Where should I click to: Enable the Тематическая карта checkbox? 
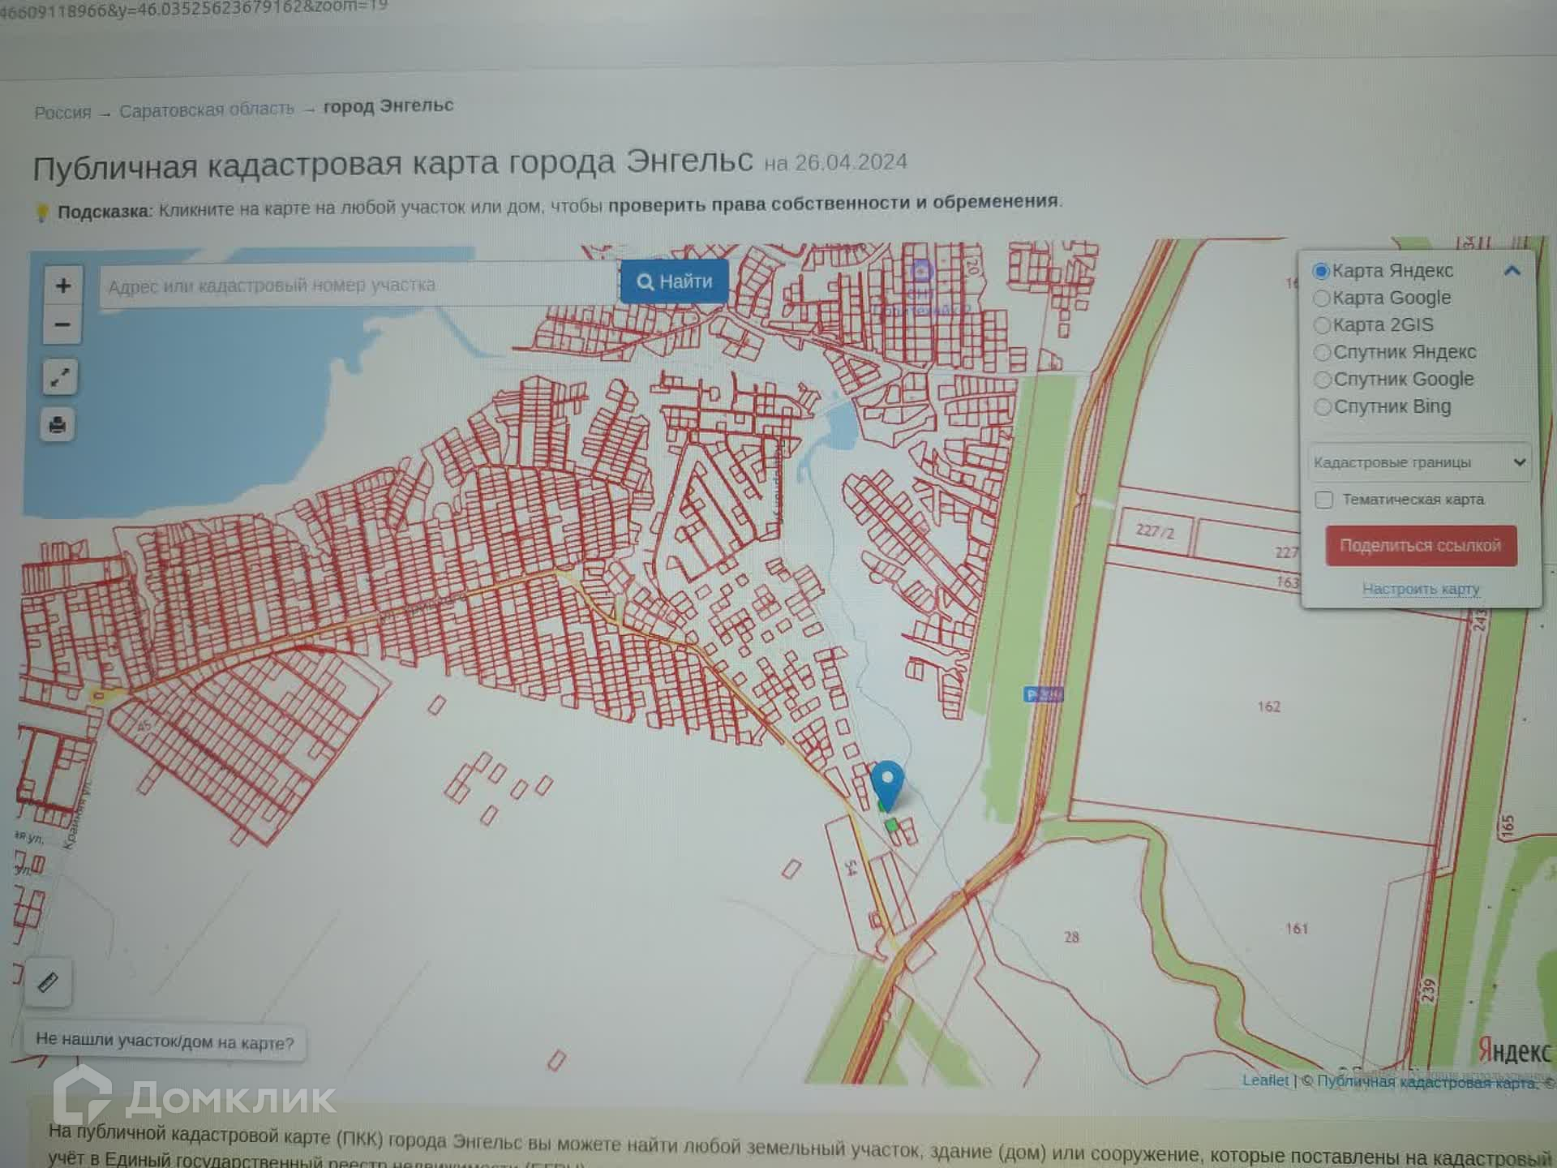pos(1324,500)
